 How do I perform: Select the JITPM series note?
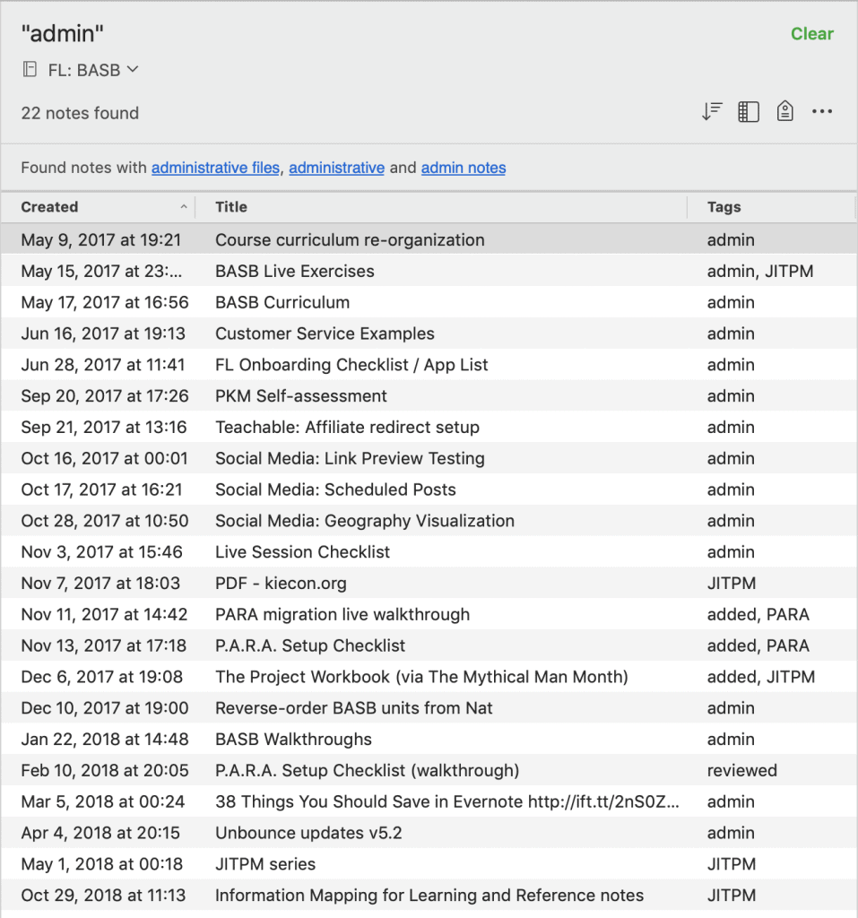click(x=265, y=864)
